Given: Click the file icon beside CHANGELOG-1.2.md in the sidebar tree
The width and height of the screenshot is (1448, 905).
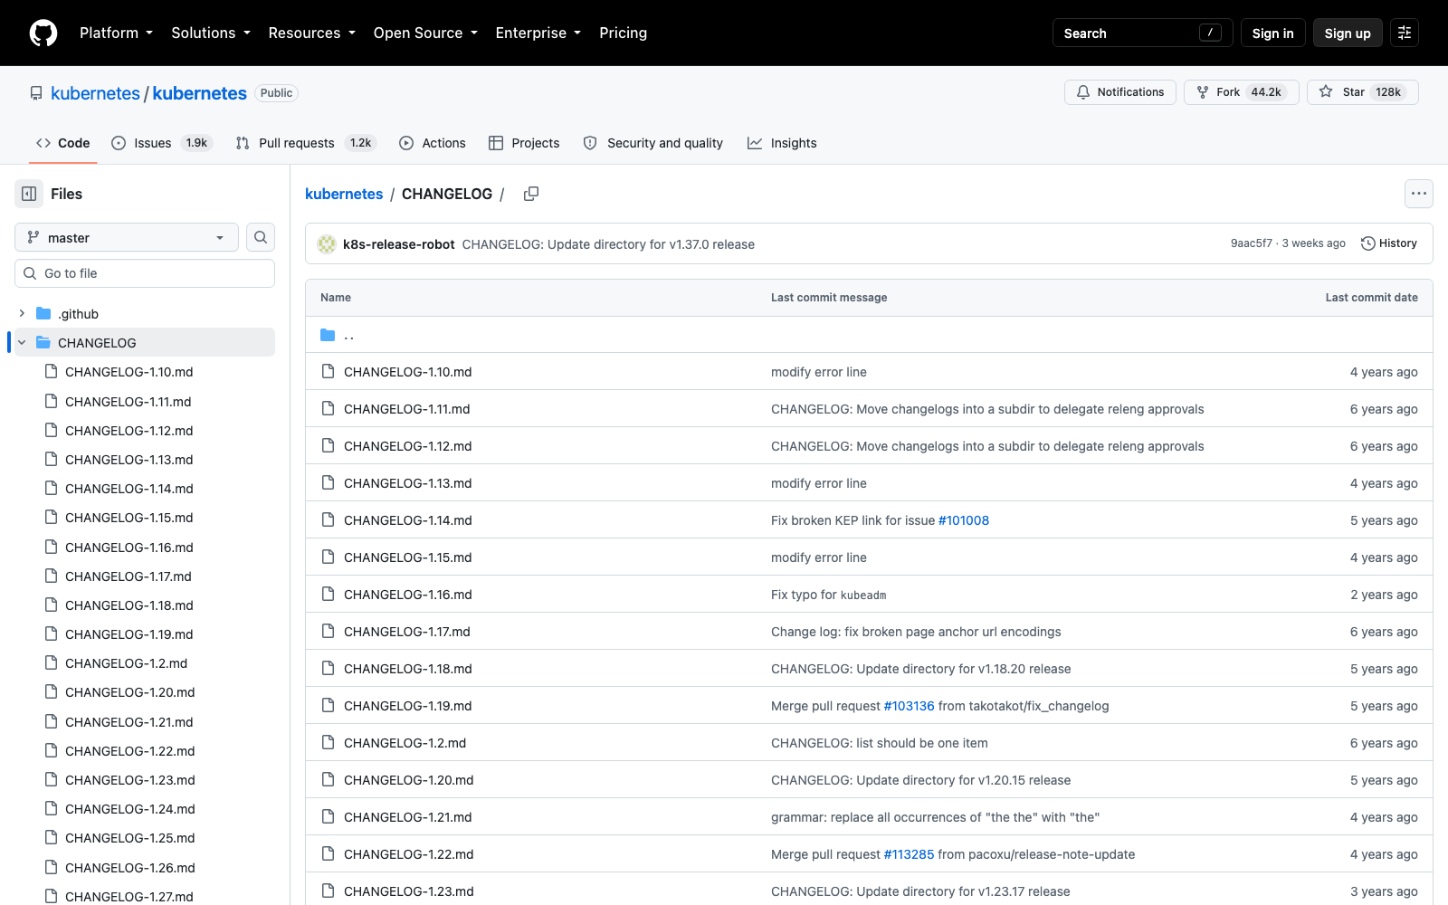Looking at the screenshot, I should click(52, 663).
